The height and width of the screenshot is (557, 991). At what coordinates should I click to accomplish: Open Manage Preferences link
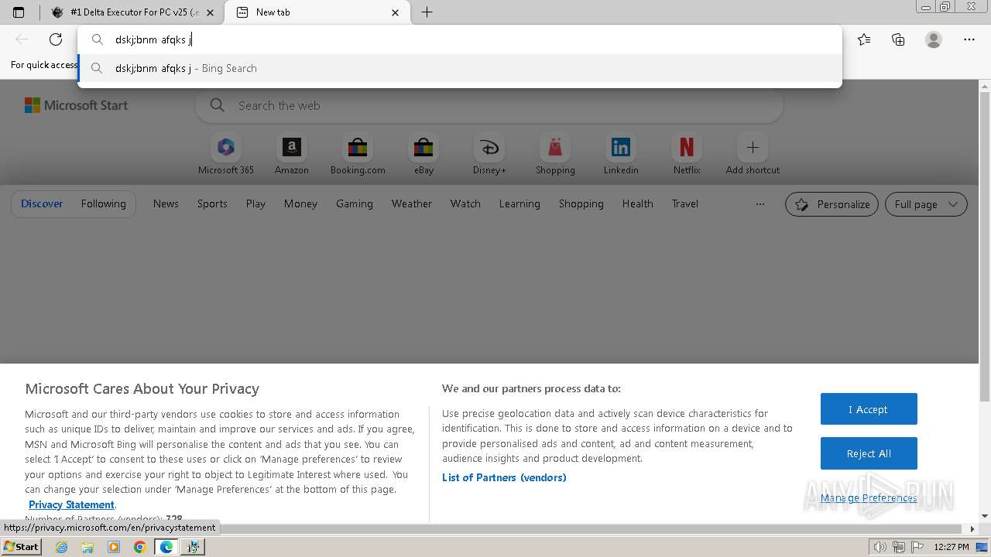[869, 497]
